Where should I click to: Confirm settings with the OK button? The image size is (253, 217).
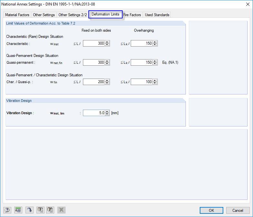(x=211, y=210)
